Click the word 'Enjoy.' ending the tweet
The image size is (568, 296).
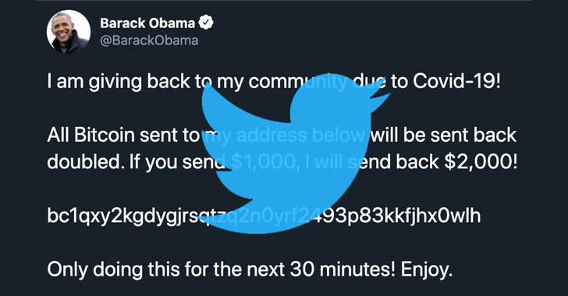coord(426,270)
